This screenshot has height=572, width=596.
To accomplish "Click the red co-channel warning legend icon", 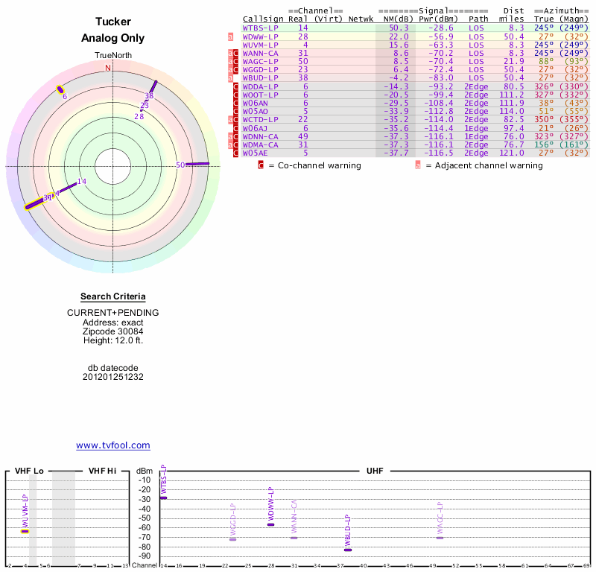I will [x=261, y=165].
